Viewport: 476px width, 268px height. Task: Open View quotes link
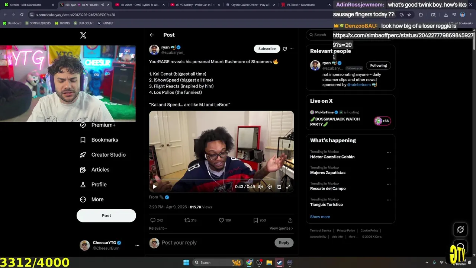[x=281, y=228]
